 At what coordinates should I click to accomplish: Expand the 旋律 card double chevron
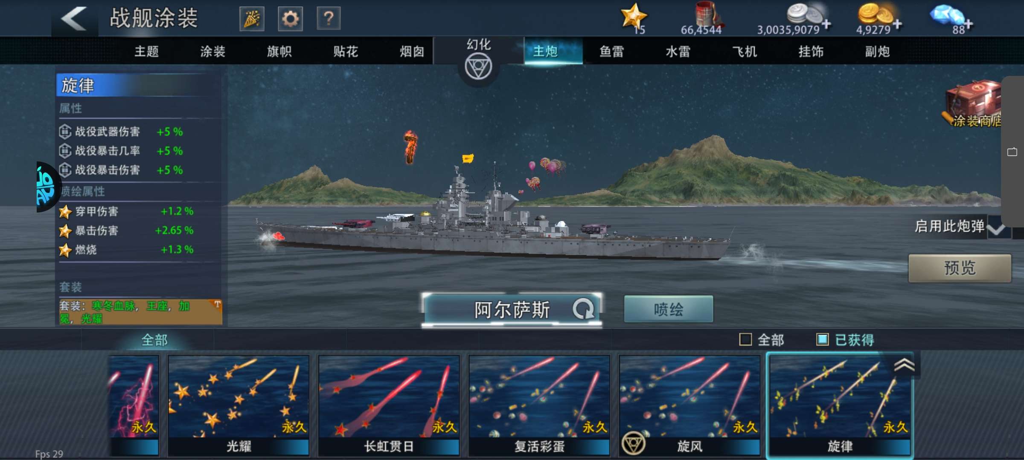pyautogui.click(x=904, y=365)
